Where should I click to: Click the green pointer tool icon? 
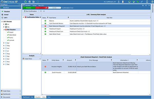point(138,2)
